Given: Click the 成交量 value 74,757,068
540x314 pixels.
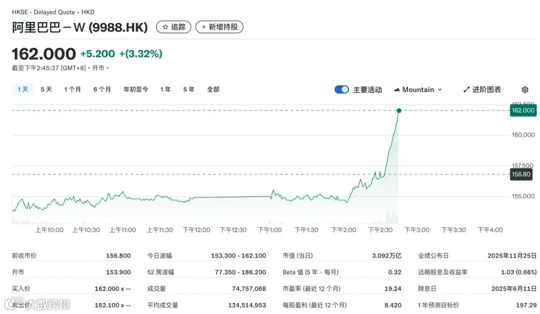Looking at the screenshot, I should click(249, 288).
